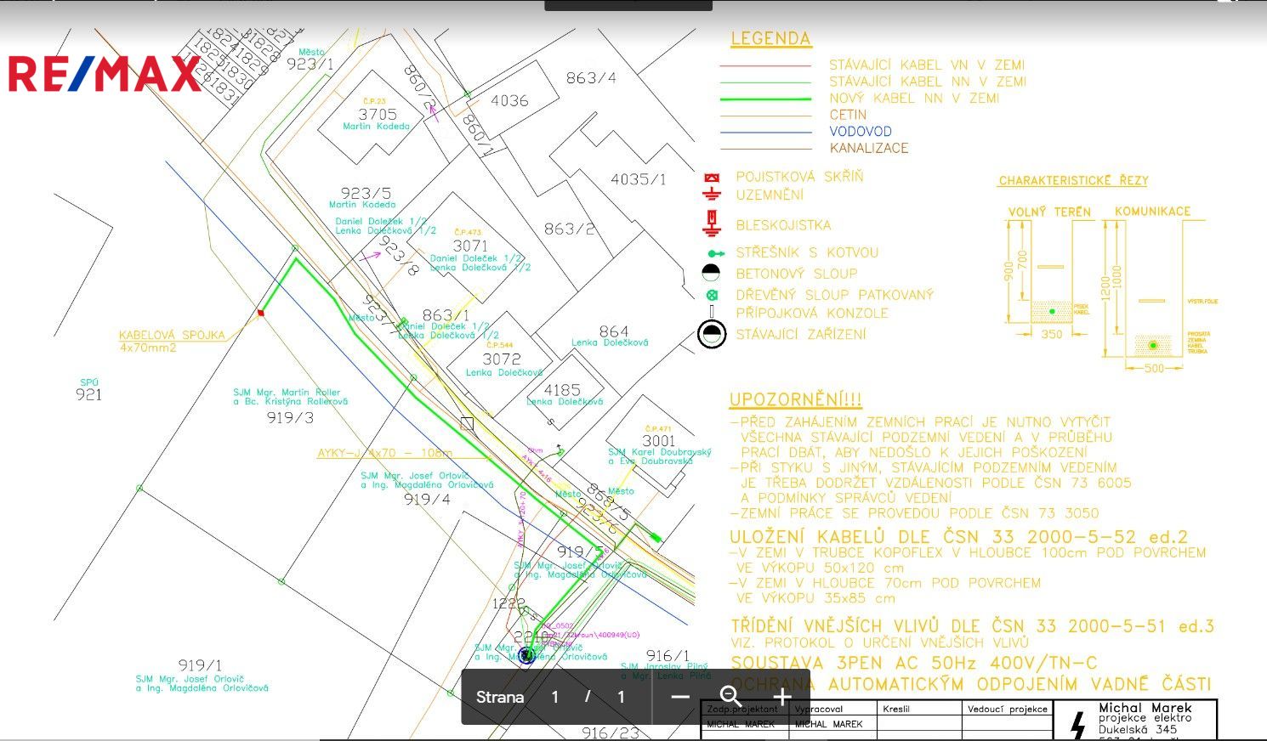
Task: Click the BLESKOJISTKA label
Action: (x=783, y=225)
